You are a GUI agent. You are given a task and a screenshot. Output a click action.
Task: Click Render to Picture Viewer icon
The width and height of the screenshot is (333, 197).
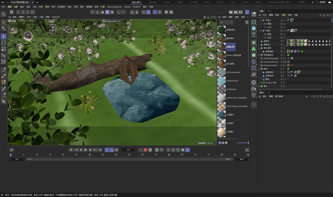pyautogui.click(x=236, y=12)
